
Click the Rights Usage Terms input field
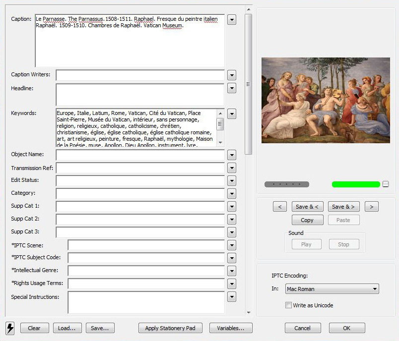pos(146,284)
